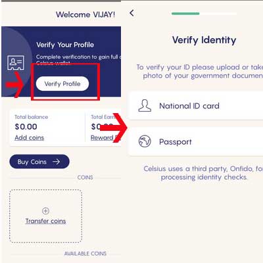Click the plus circle above Transfer coins
This screenshot has height=263, width=263.
[x=45, y=211]
